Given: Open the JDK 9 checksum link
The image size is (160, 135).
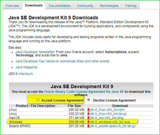Looking at the screenshot, I should pyautogui.click(x=25, y=74).
